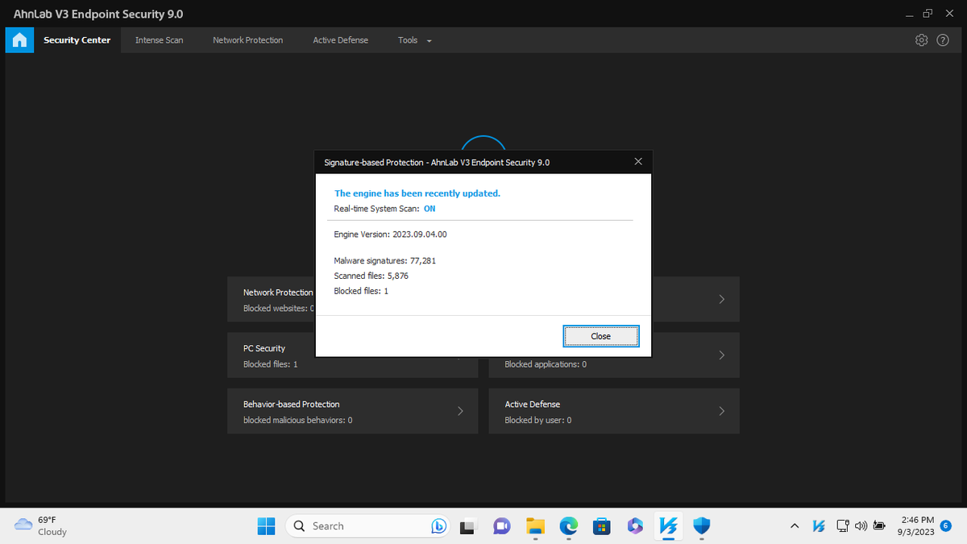
Task: Open the Teams chat icon on taskbar
Action: pyautogui.click(x=501, y=525)
